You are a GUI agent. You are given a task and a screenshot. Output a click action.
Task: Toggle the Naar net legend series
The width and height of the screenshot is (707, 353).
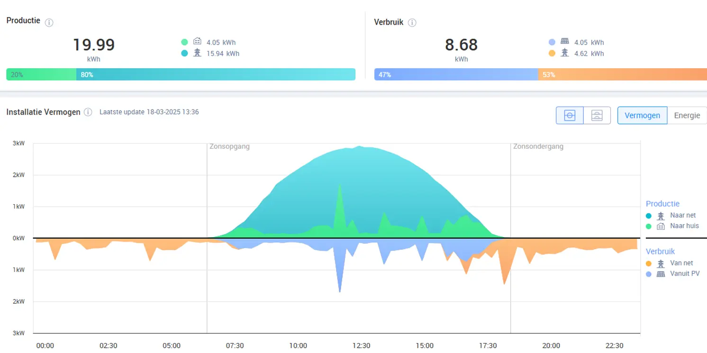683,215
